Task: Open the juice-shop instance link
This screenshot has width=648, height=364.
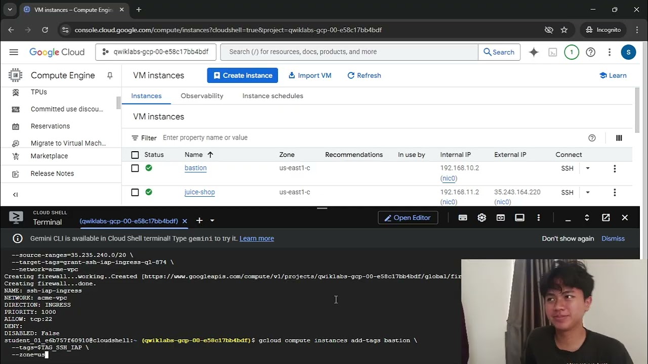Action: point(199,193)
